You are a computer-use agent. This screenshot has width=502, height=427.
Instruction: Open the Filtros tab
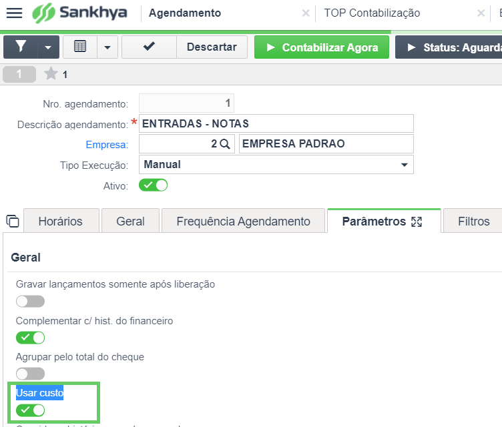473,222
